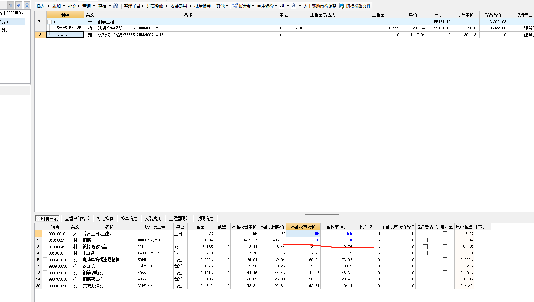The image size is (534, 302).
Task: Click the 人工费地市价调整 button
Action: pos(320,6)
